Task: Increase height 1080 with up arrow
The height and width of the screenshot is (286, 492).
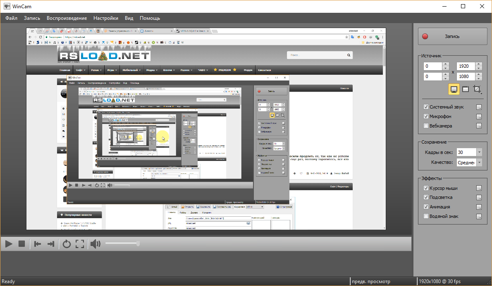Action: (478, 75)
